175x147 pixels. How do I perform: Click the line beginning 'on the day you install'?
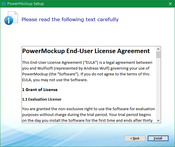pyautogui.click(x=87, y=121)
